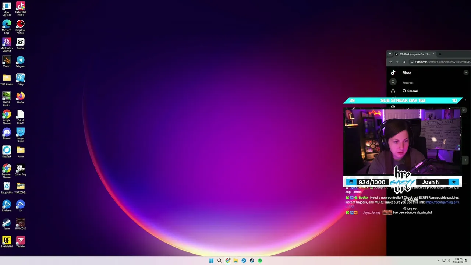The height and width of the screenshot is (265, 471).
Task: Switch to the jennysmiles TikTok browser tab
Action: click(414, 54)
